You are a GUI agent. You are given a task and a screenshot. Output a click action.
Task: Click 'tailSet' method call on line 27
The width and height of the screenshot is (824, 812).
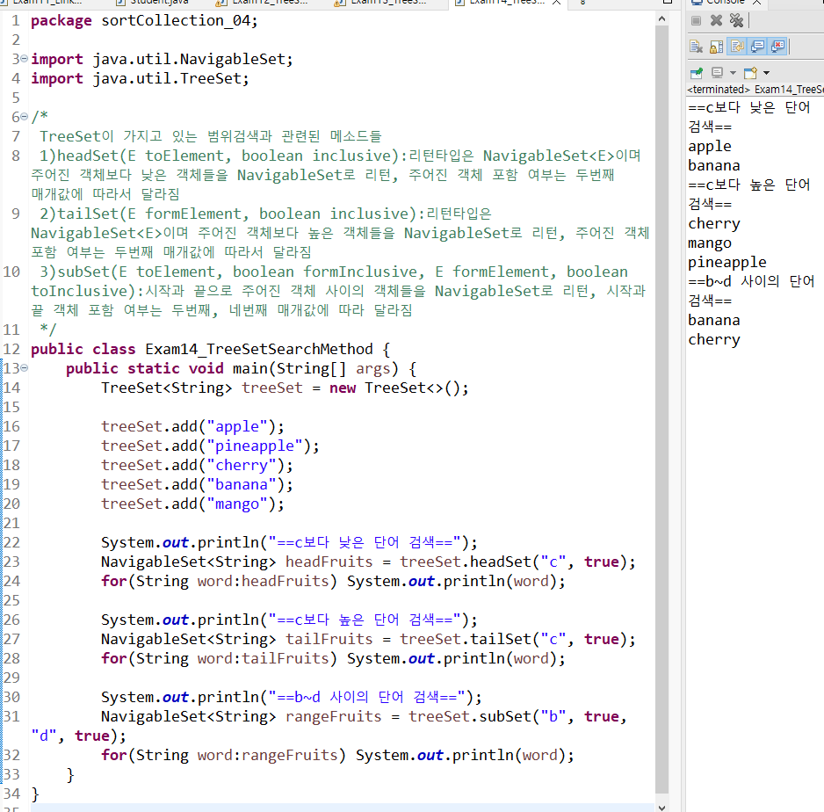(x=501, y=639)
